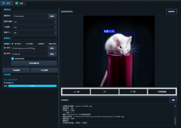Enable the 摄像头模式 radio option
This screenshot has width=181, height=128.
pos(46,44)
